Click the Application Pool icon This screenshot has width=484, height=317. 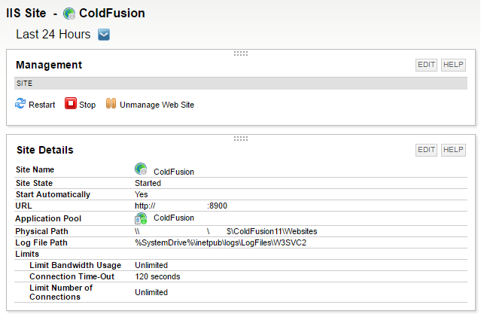point(141,218)
